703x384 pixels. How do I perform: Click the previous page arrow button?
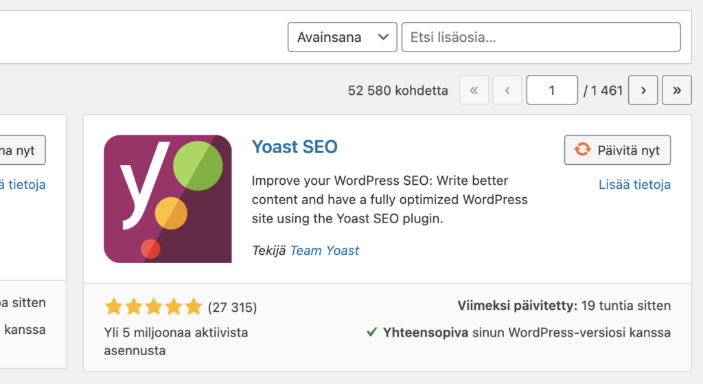pyautogui.click(x=507, y=90)
